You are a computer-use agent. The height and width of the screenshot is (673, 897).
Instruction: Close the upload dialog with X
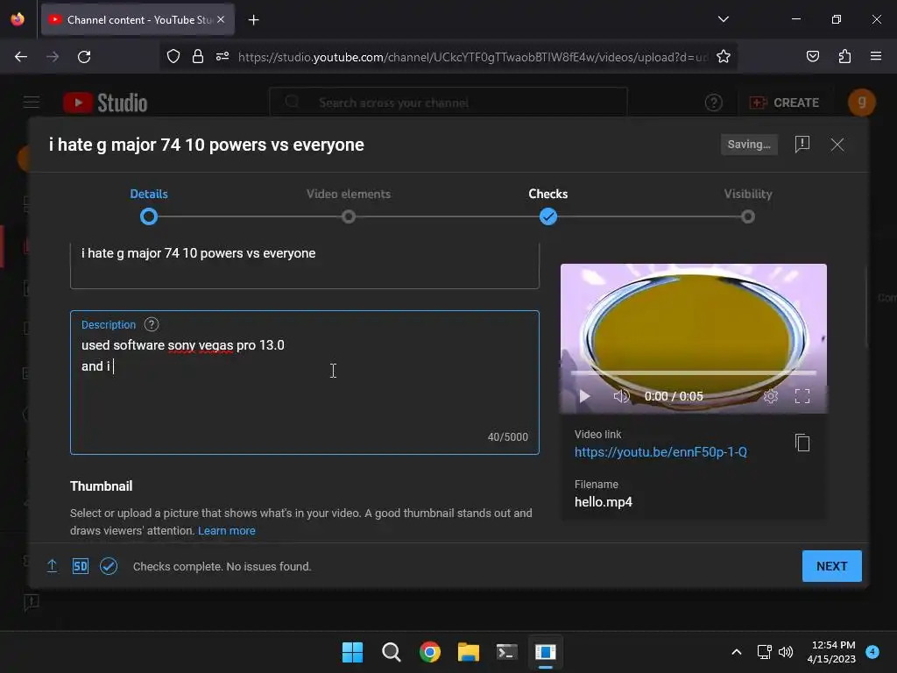837,145
